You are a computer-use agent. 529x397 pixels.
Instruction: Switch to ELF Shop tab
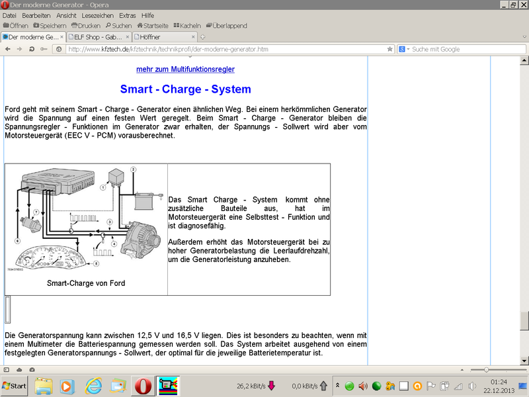(99, 37)
